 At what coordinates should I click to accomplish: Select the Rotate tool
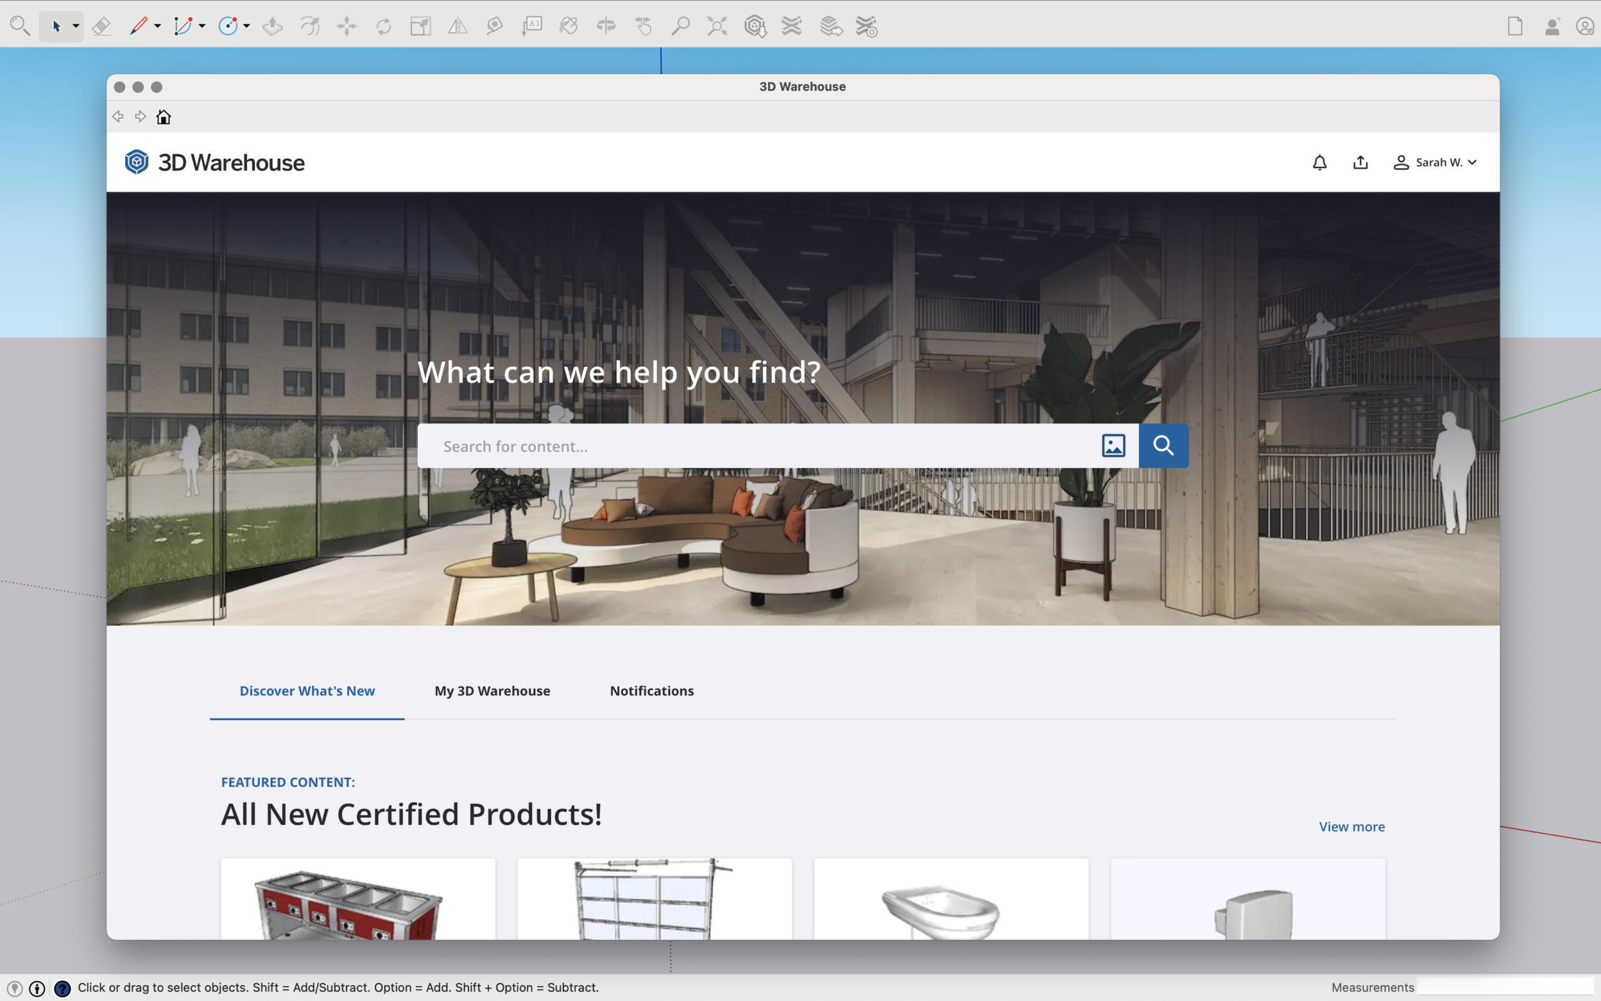tap(383, 26)
